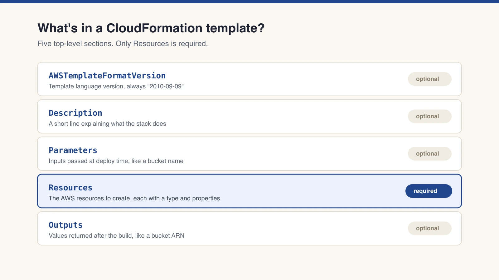499x280 pixels.
Task: Click the text 'Template language version, always "2010-09-09"'
Action: [x=116, y=86]
